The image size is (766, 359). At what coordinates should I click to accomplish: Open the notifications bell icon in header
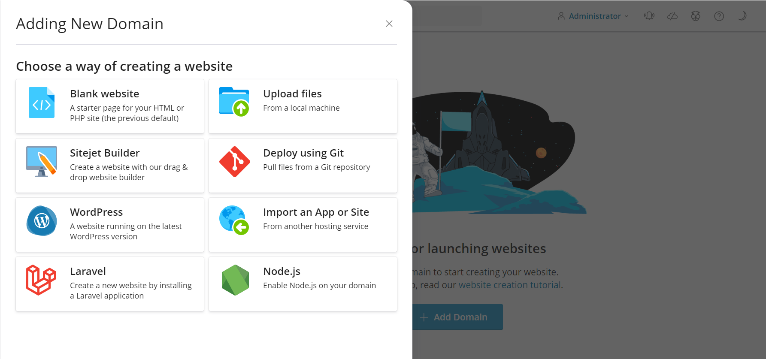click(x=649, y=16)
